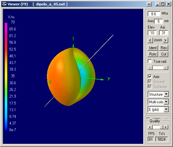
Task: Click left arrow of True rad. scrollbar
Action: pyautogui.click(x=150, y=67)
